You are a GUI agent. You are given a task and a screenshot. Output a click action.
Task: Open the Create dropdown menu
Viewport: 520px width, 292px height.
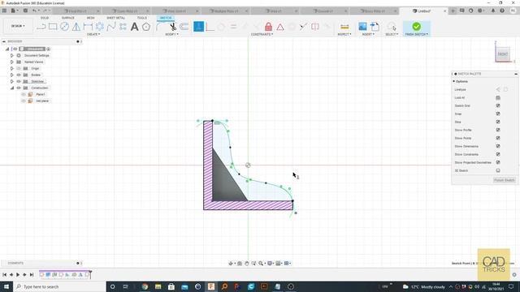[93, 34]
